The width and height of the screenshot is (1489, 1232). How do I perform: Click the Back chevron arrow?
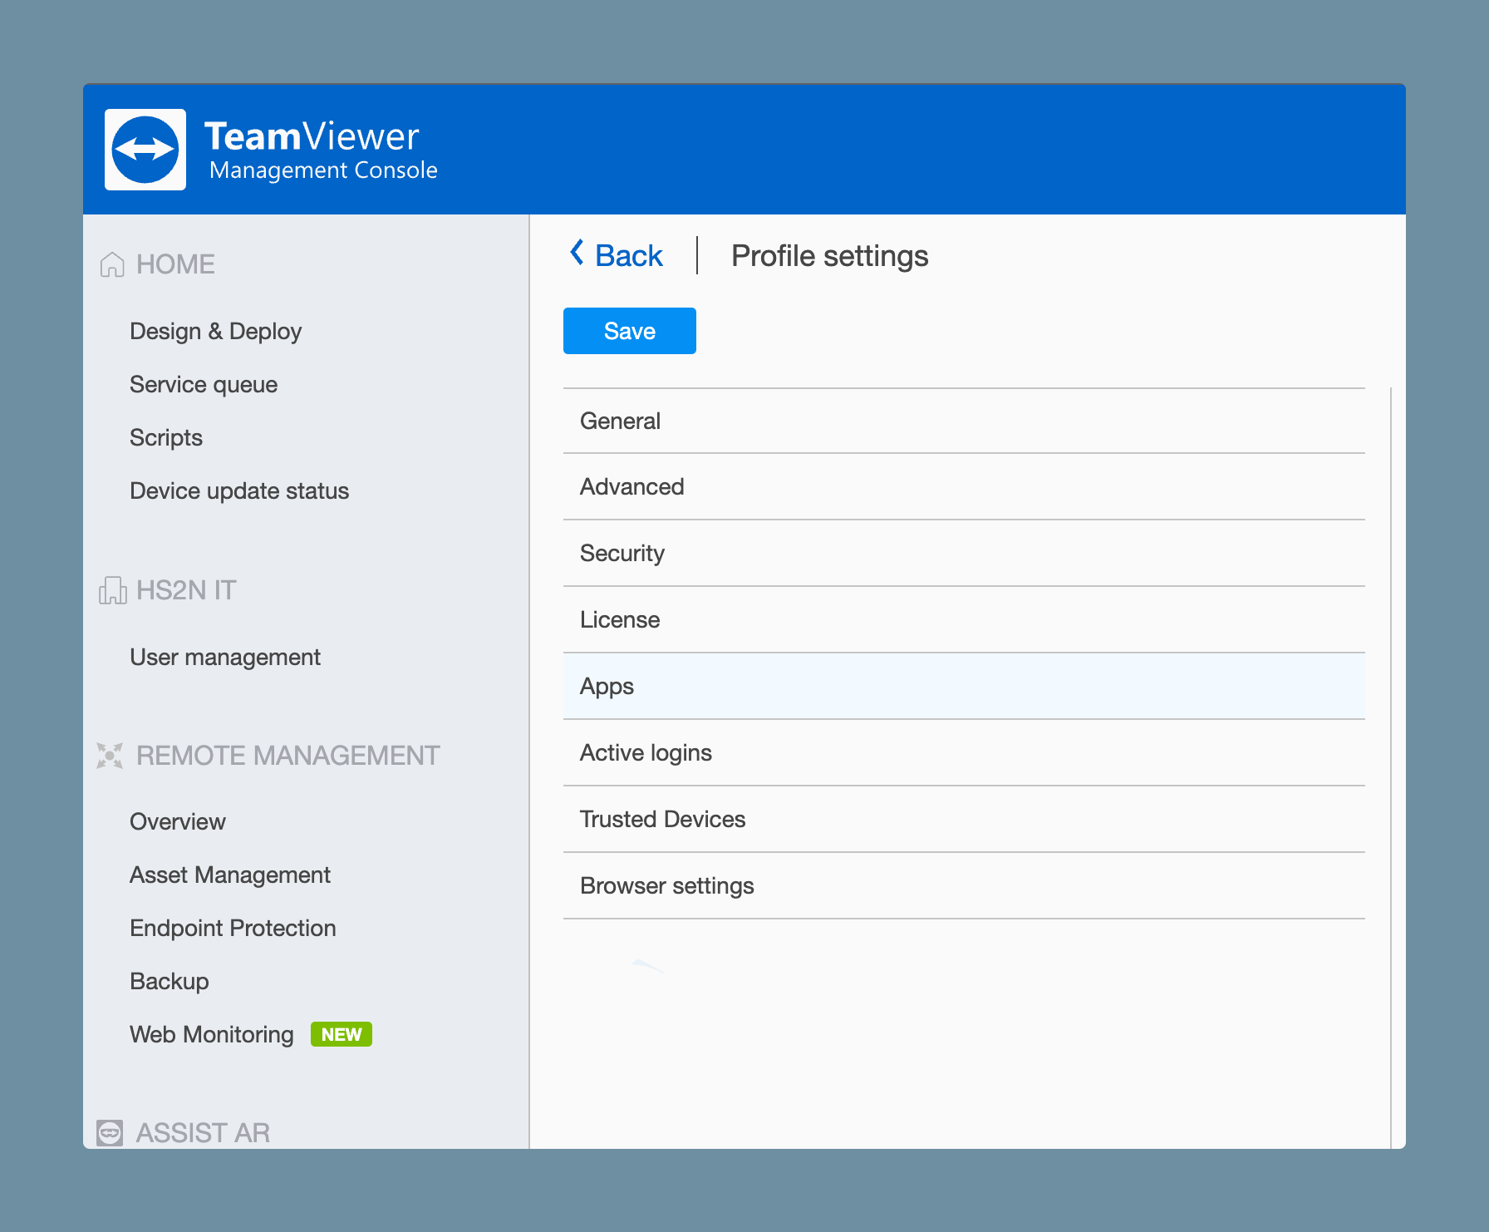(577, 253)
